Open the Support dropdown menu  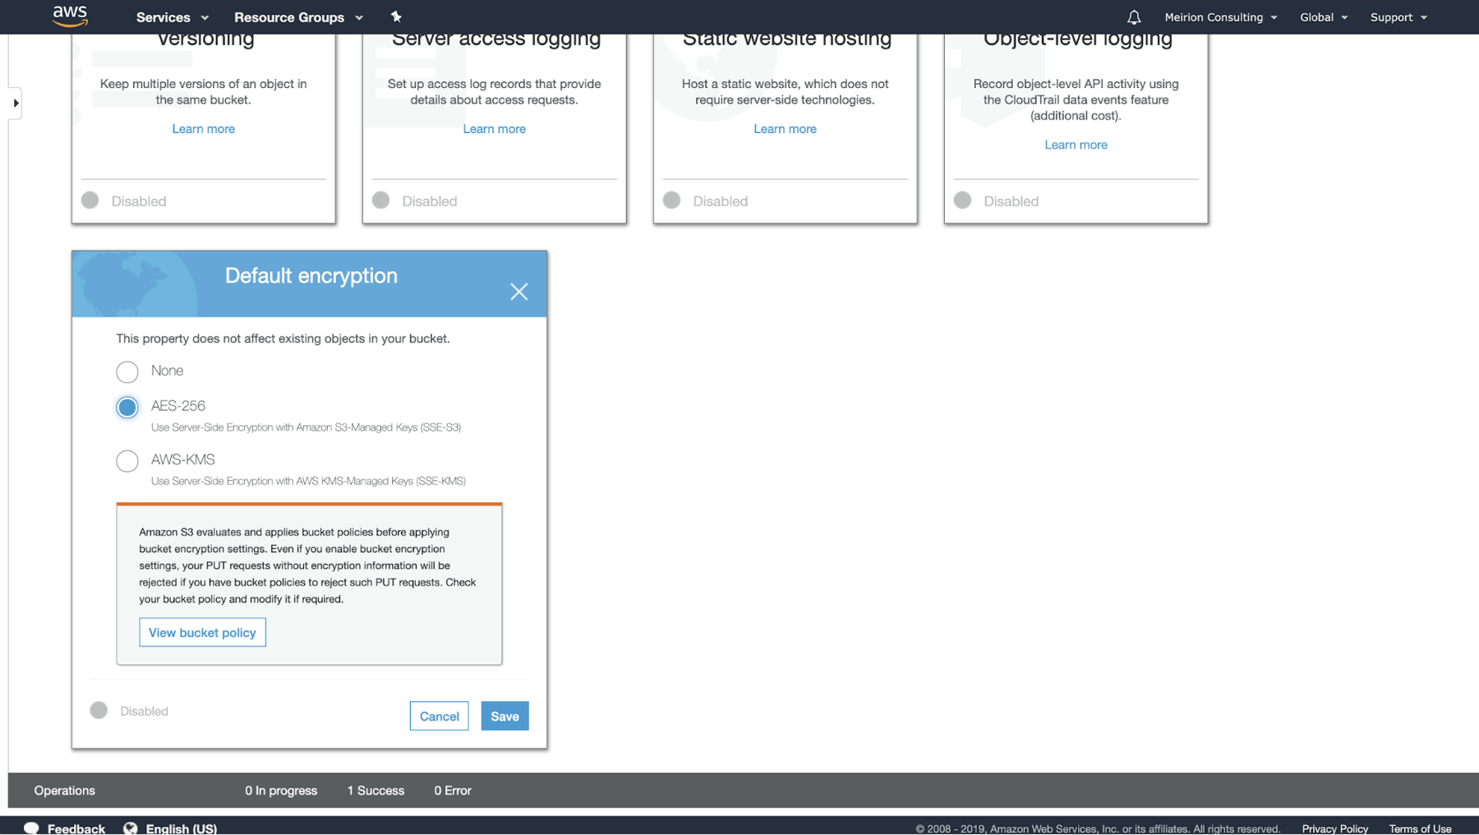(x=1398, y=17)
